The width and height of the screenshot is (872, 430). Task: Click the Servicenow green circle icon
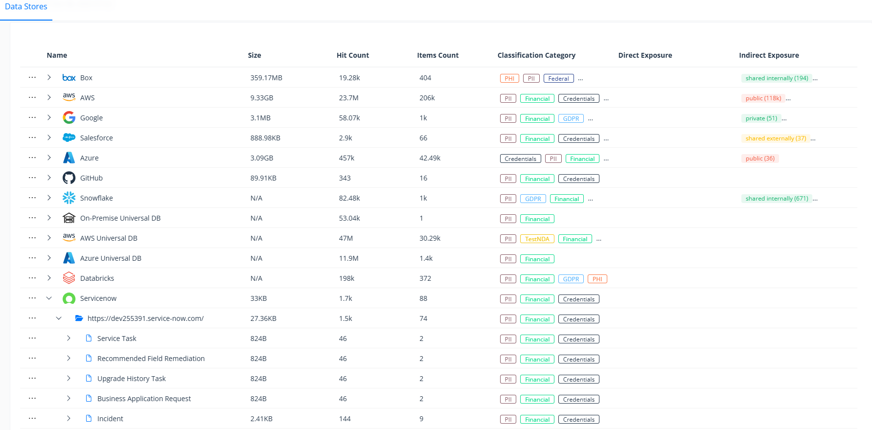point(69,298)
